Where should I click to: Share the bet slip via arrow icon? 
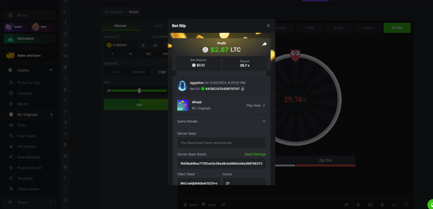264,44
